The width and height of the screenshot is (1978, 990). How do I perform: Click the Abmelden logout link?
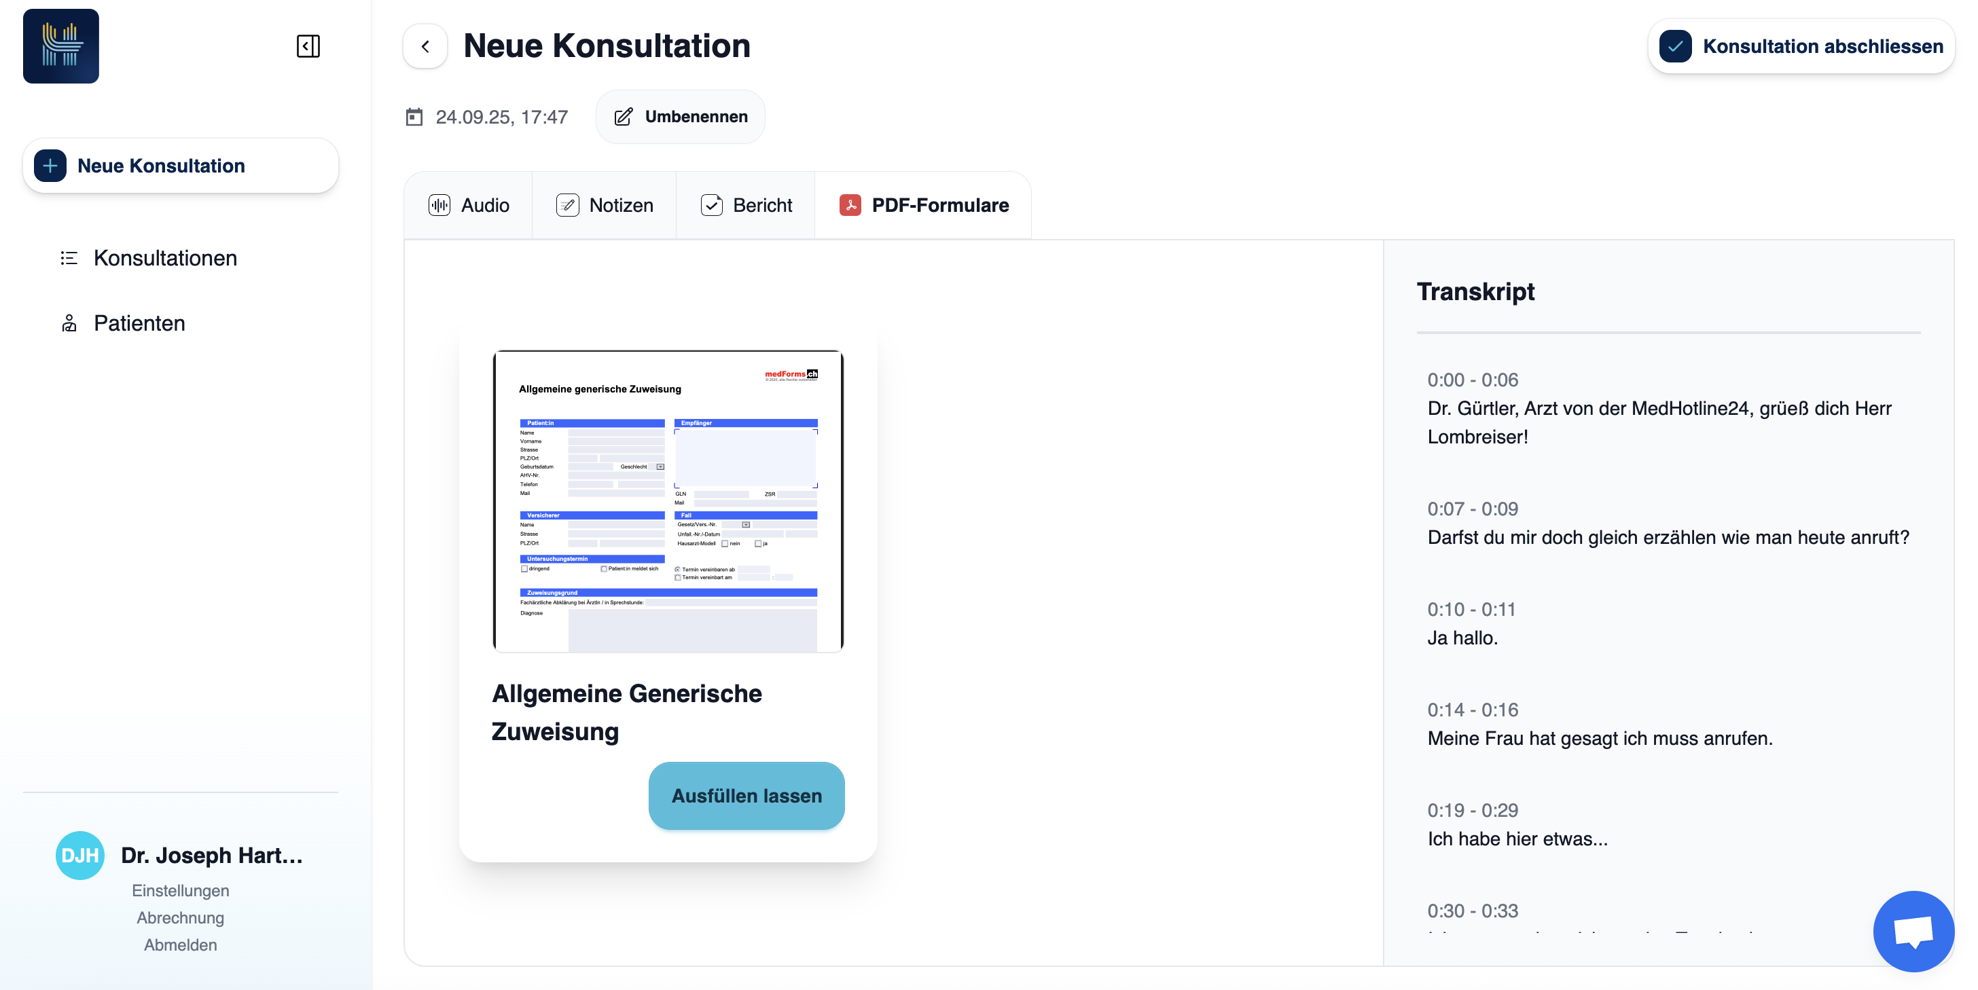point(181,945)
